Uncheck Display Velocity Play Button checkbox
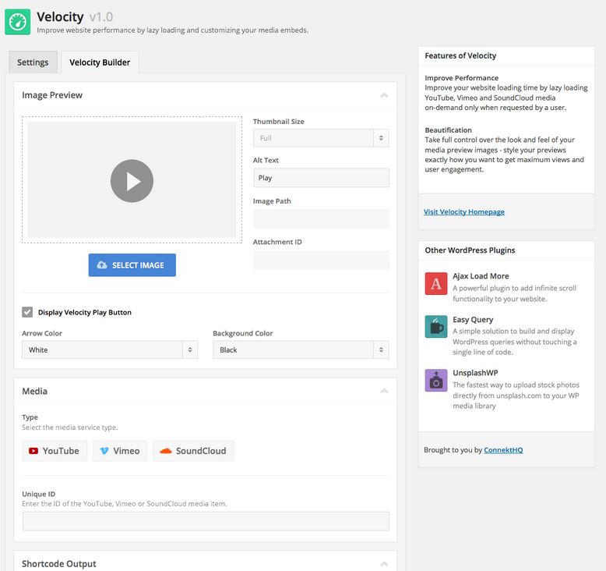 tap(27, 312)
